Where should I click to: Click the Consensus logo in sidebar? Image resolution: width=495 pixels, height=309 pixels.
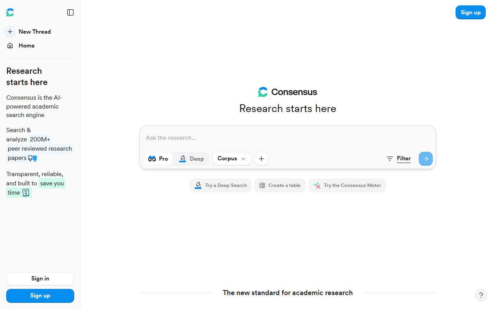(x=10, y=12)
